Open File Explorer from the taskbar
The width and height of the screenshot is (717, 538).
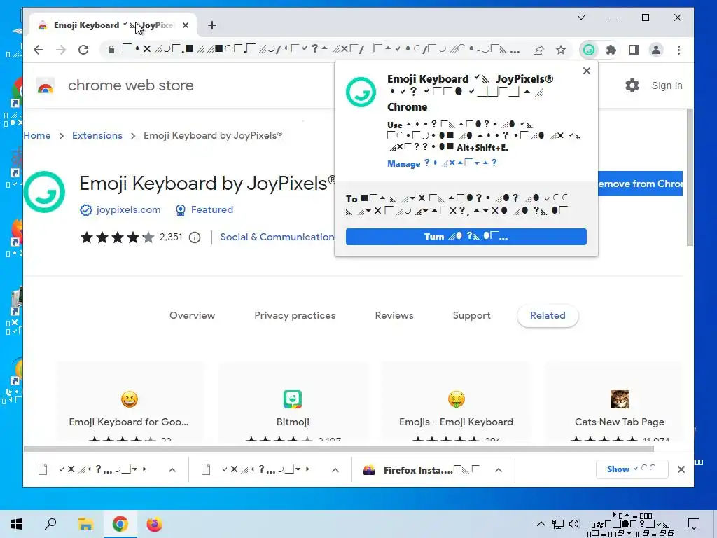click(85, 524)
